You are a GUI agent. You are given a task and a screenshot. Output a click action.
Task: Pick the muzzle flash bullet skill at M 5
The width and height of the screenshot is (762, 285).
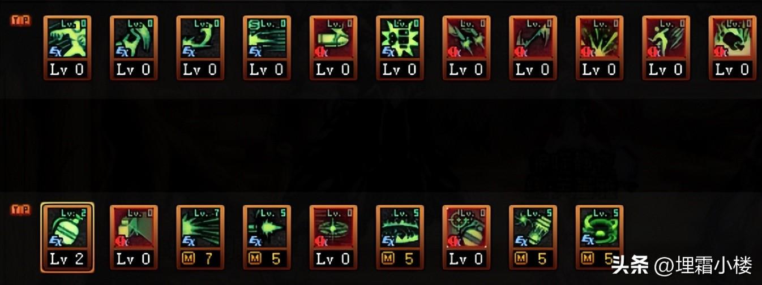pyautogui.click(x=267, y=236)
